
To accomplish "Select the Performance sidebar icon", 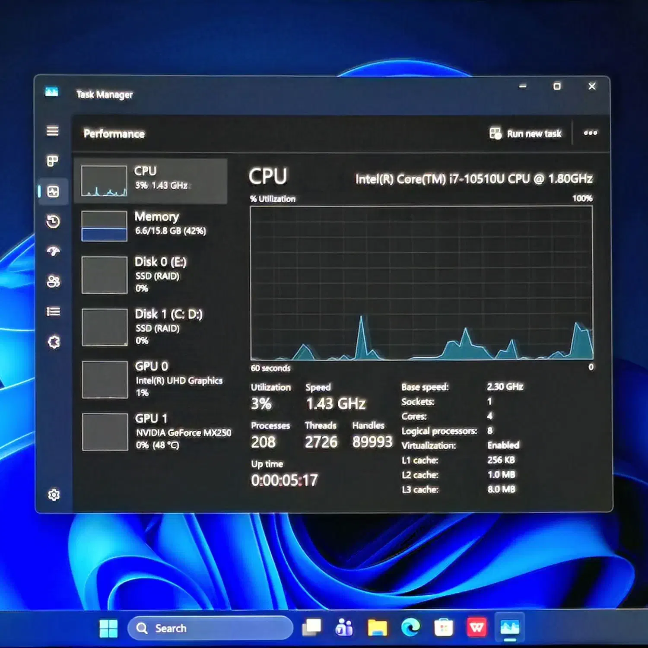I will pos(53,191).
